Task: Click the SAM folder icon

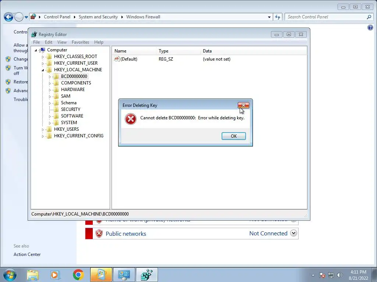Action: click(x=56, y=96)
